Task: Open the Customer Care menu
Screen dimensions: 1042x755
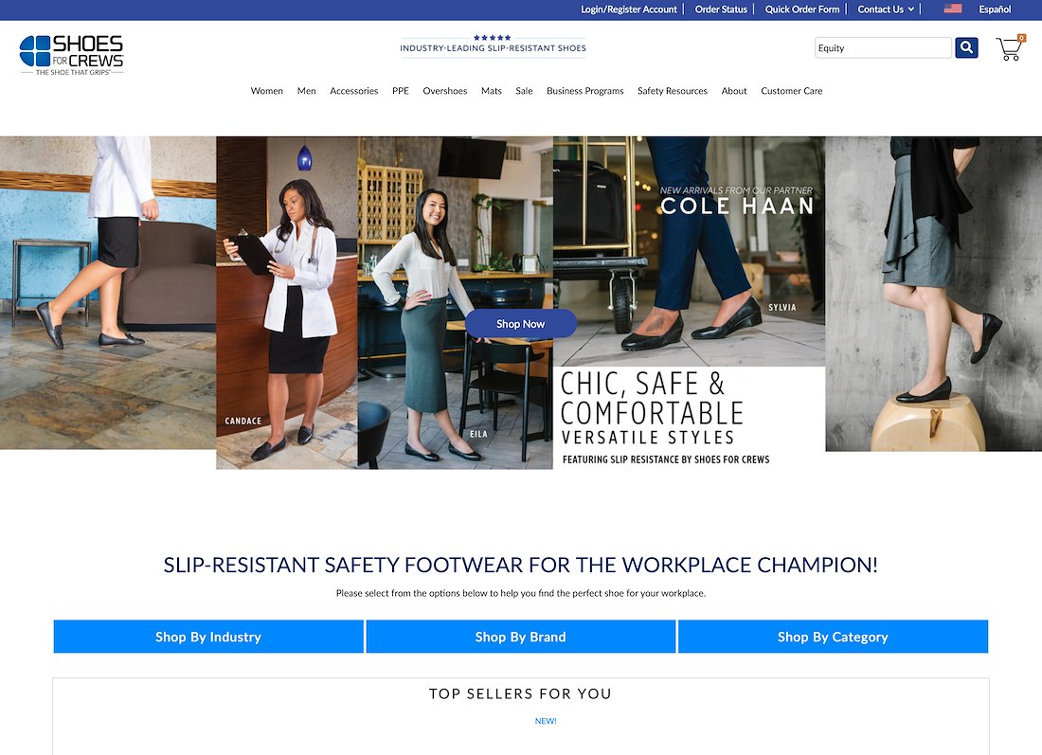Action: point(792,91)
